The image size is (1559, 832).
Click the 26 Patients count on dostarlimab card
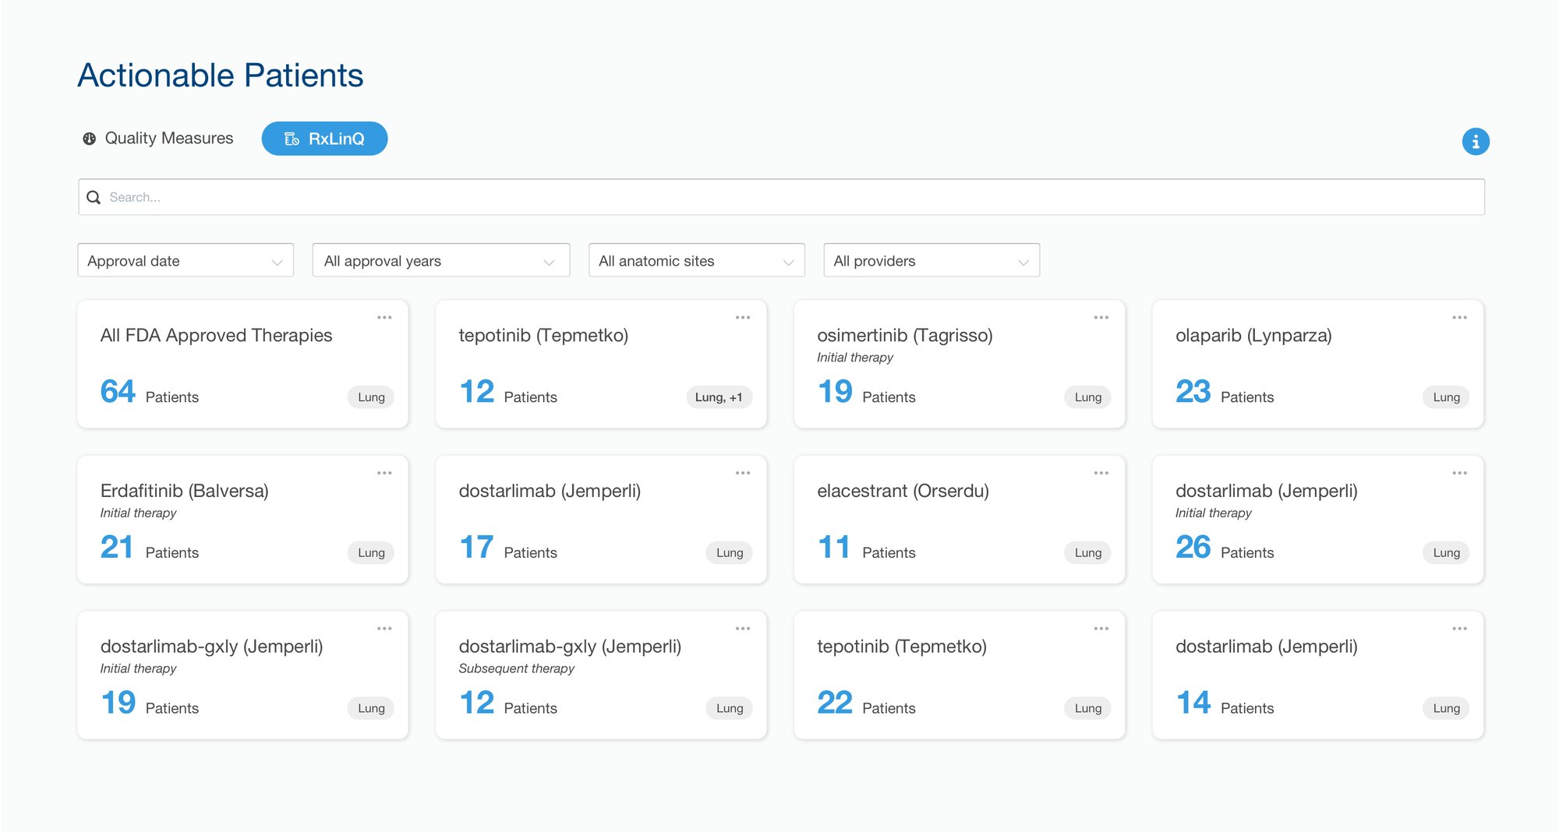pyautogui.click(x=1225, y=548)
